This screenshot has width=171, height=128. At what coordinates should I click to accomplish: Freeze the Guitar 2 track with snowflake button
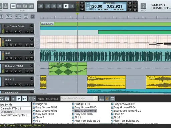coord(27,85)
